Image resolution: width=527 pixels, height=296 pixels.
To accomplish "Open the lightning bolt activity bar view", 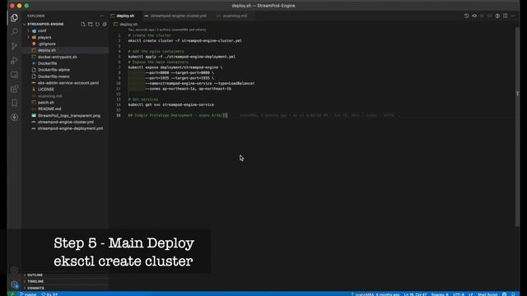I will point(14,117).
